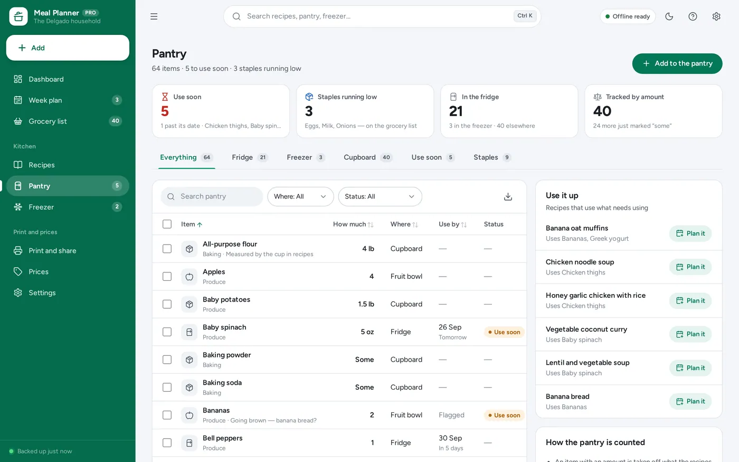Open Print and share page
This screenshot has height=462, width=739.
(x=68, y=251)
